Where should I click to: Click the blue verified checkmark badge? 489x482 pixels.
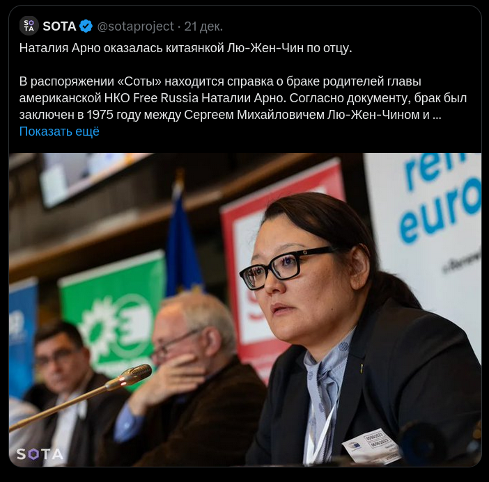[86, 26]
